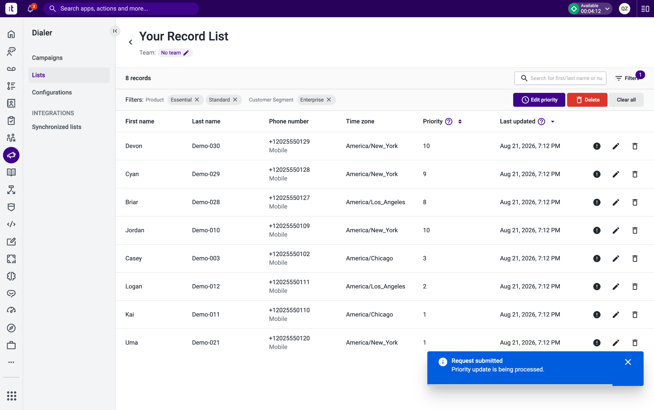The image size is (654, 410).
Task: Toggle Last updated sort arrow
Action: click(x=552, y=121)
